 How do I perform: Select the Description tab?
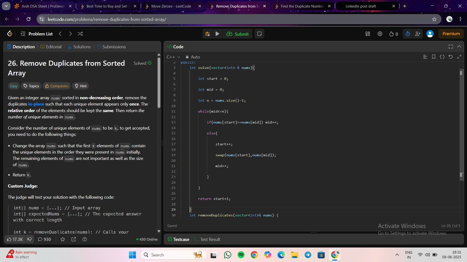pyautogui.click(x=21, y=47)
